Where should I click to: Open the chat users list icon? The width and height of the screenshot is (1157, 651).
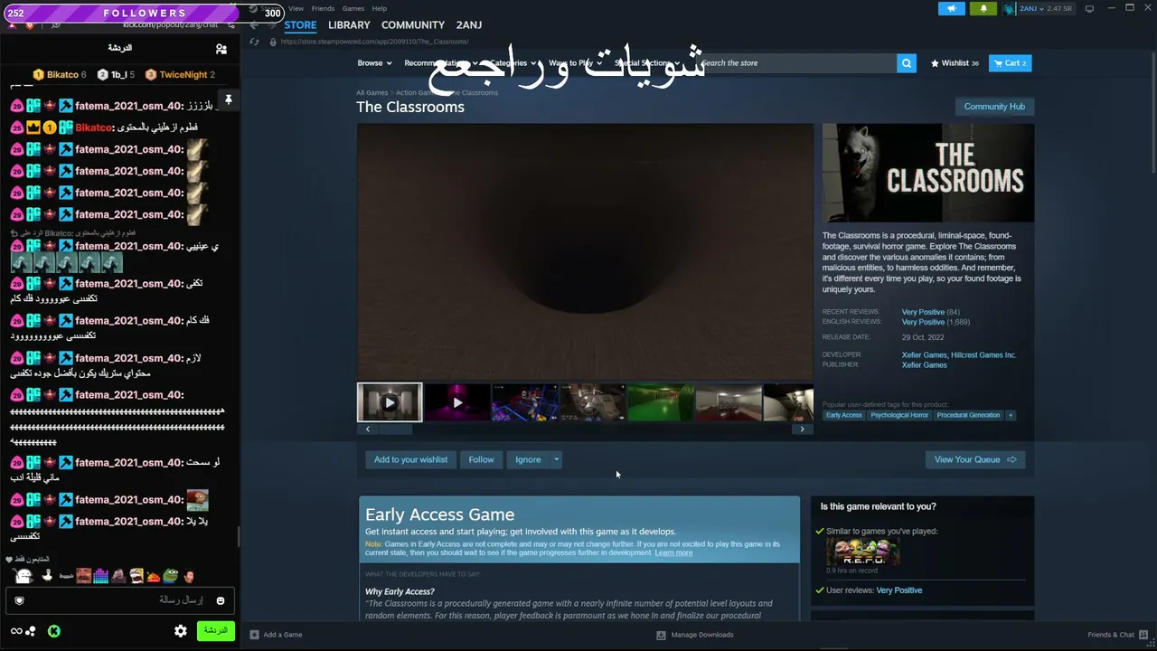point(221,48)
